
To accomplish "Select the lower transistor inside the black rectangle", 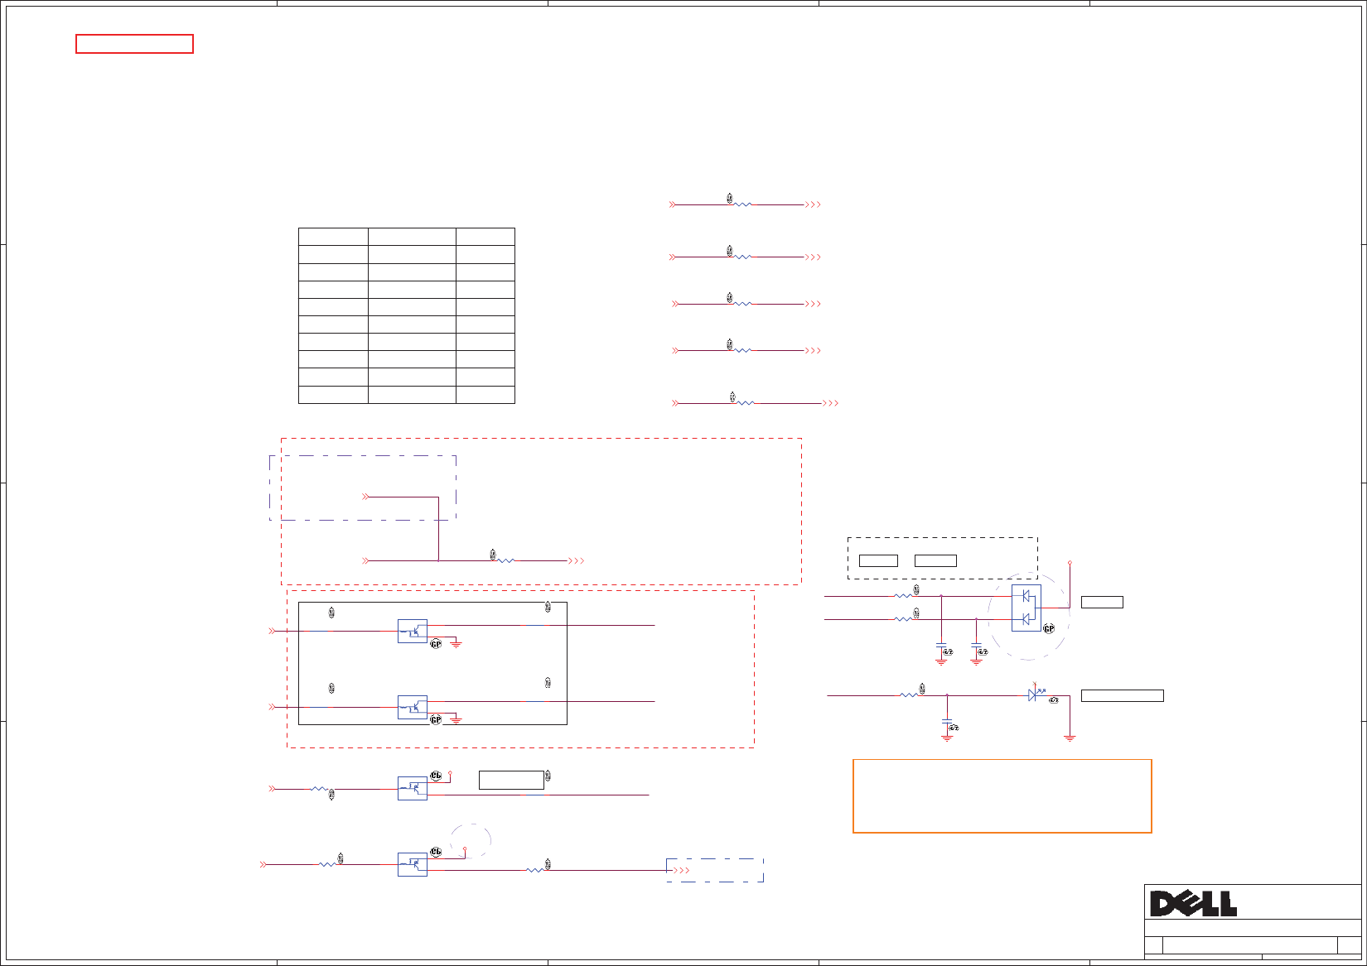I will coord(413,707).
